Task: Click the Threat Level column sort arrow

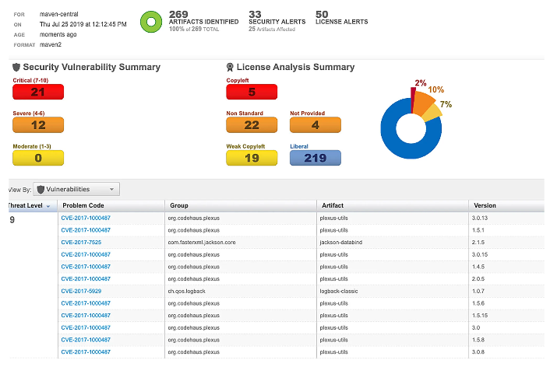Action: (49, 206)
